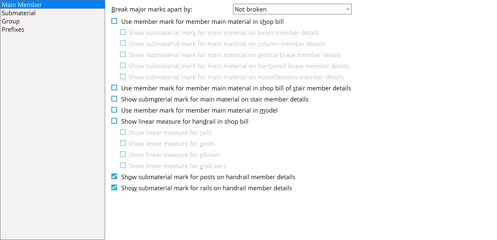Click vertical brace member details checkbox

123,55
